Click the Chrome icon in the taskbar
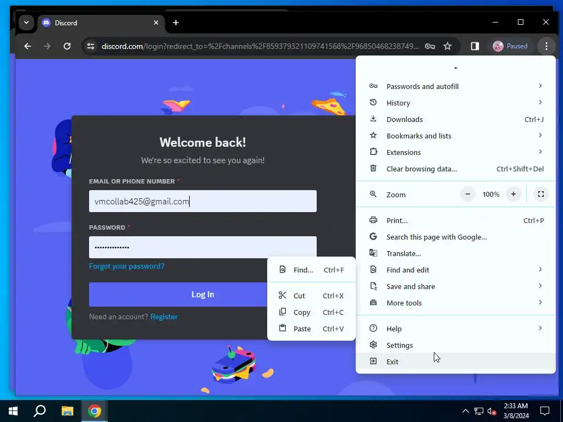This screenshot has height=422, width=563. (x=95, y=411)
